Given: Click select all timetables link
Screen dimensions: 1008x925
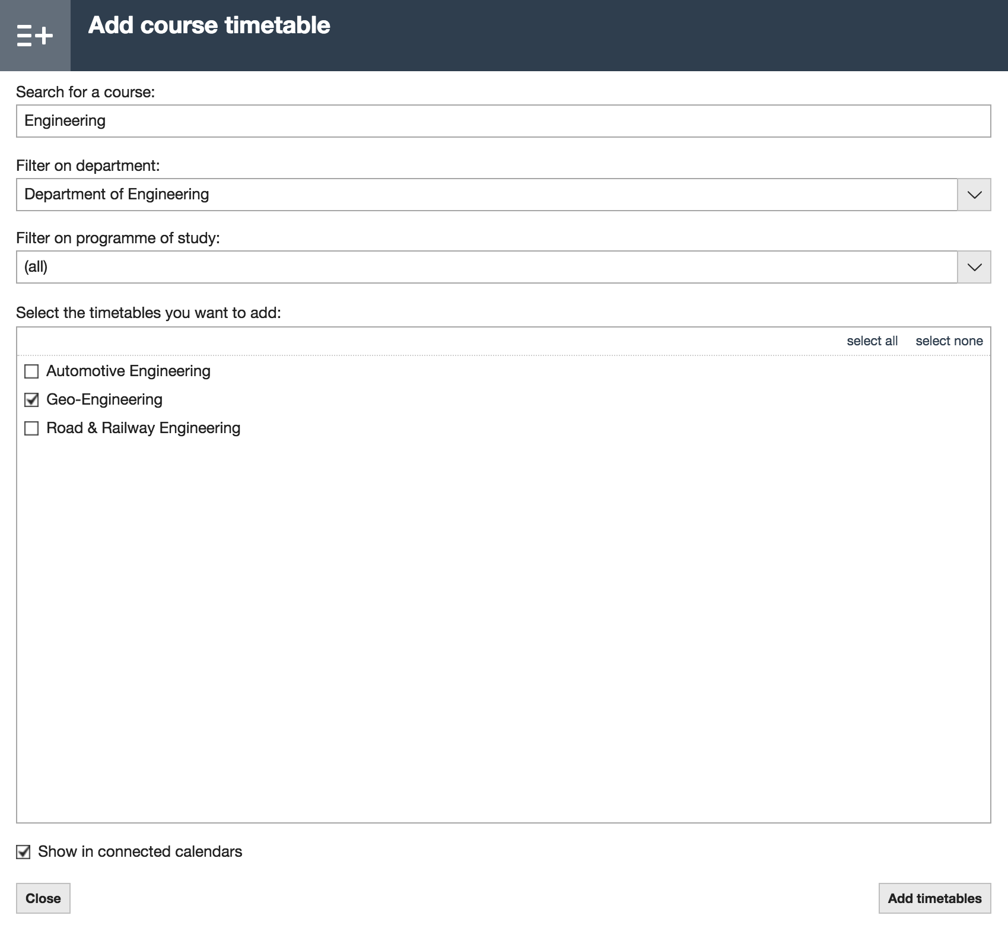Looking at the screenshot, I should tap(873, 341).
